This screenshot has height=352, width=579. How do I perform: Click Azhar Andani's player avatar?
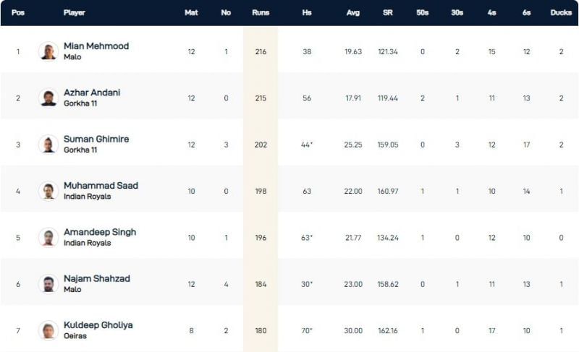pyautogui.click(x=48, y=98)
